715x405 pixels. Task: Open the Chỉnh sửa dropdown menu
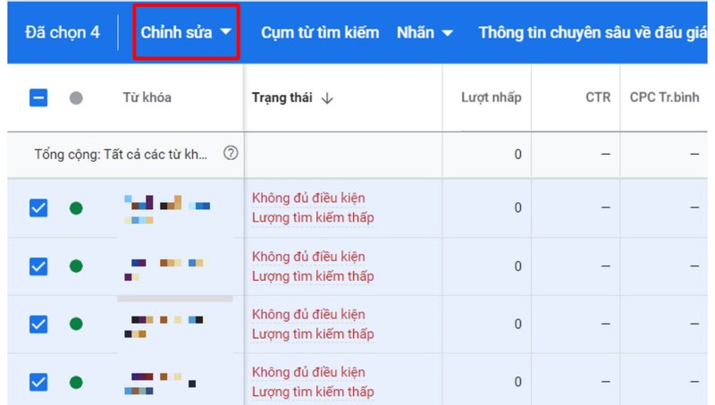click(186, 32)
